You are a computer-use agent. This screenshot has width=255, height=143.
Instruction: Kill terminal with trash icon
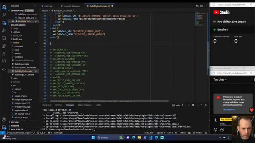(193, 105)
